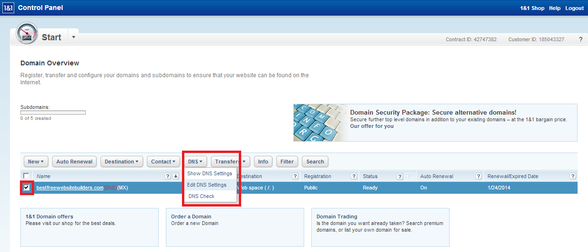Select Edit DNS Settings from menu

pos(207,185)
